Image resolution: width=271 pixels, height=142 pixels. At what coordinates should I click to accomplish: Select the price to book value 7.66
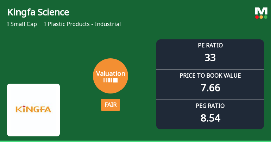click(210, 88)
